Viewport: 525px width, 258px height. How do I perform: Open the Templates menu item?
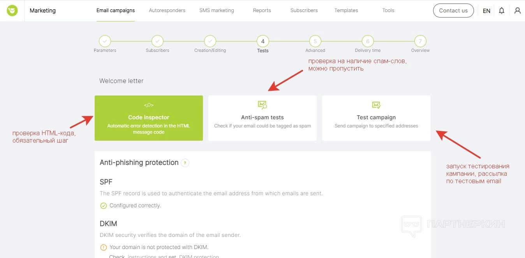tap(346, 11)
